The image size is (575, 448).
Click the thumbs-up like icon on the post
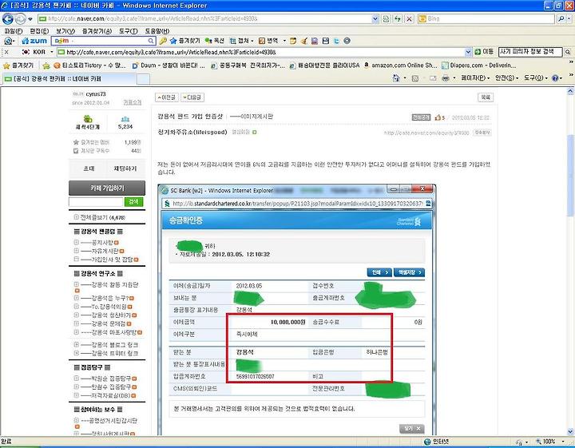tap(438, 117)
